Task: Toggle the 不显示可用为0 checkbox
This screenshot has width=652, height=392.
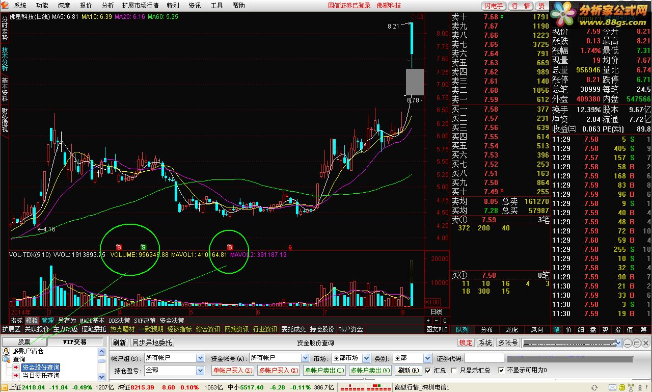Action: [501, 370]
